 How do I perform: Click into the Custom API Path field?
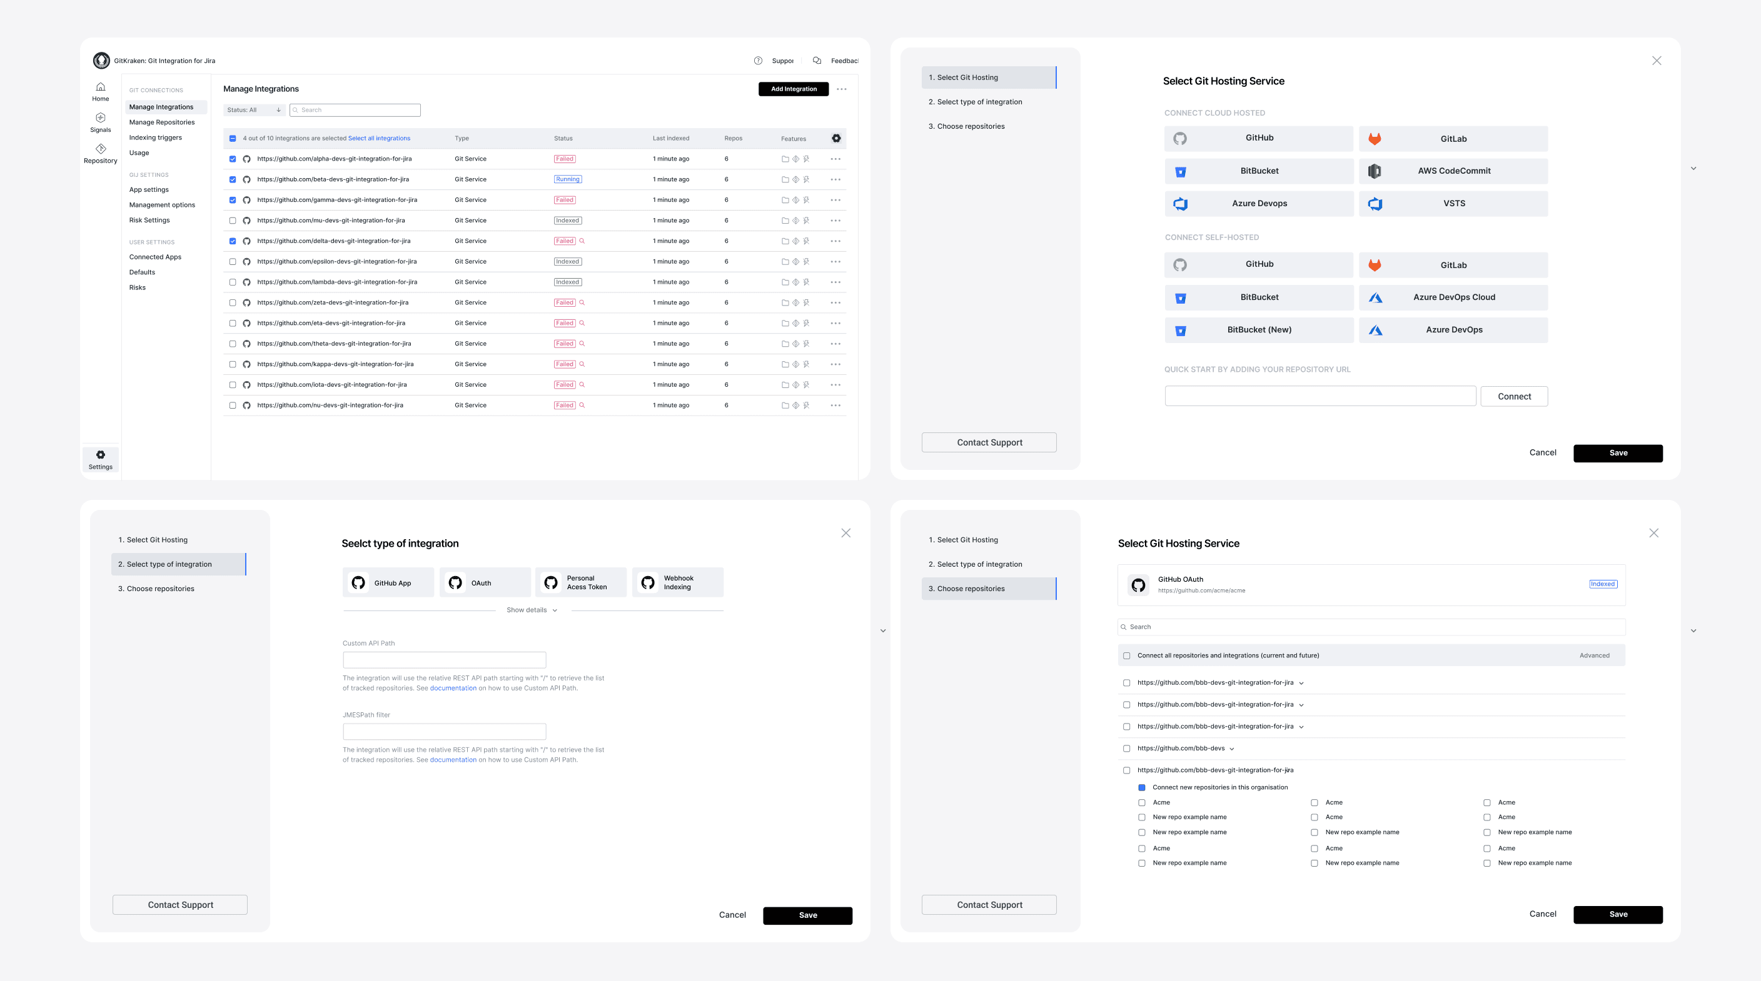[x=445, y=660]
